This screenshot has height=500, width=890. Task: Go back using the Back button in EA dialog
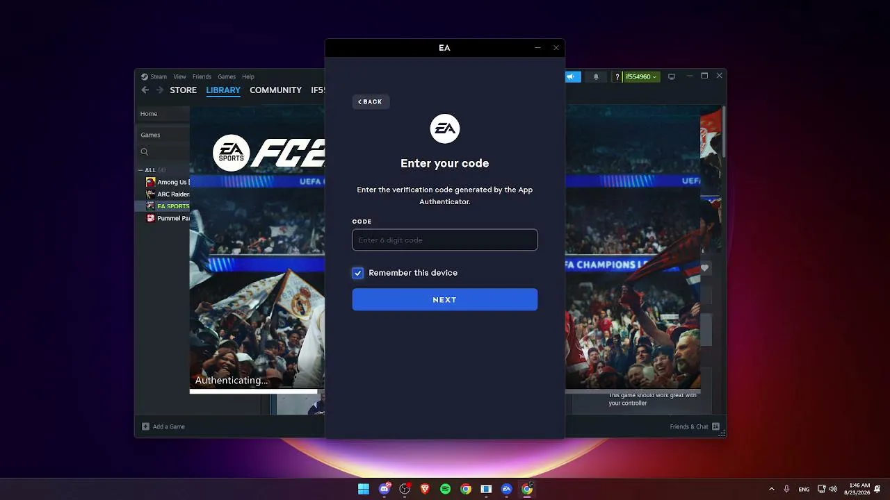[x=371, y=101]
